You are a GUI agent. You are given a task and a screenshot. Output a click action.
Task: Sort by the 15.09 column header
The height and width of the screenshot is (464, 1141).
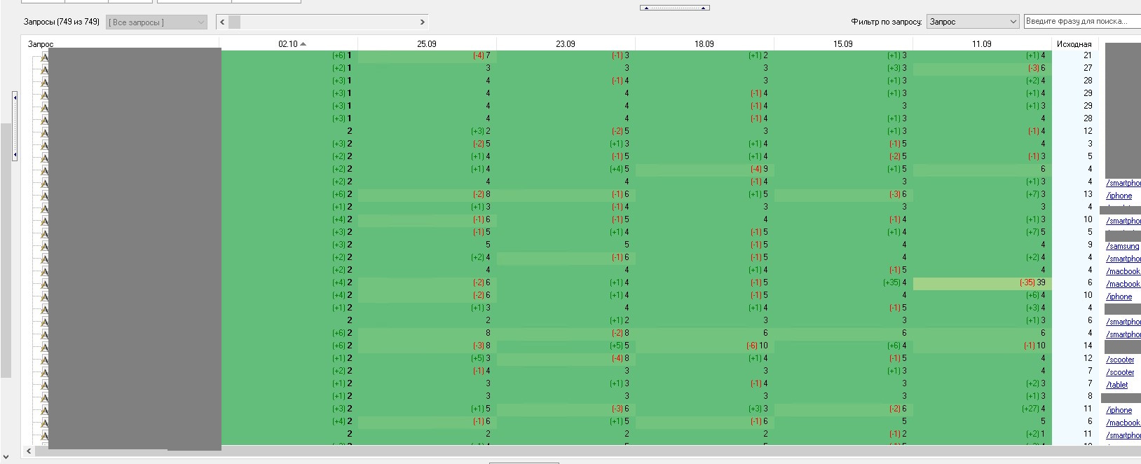click(x=843, y=43)
